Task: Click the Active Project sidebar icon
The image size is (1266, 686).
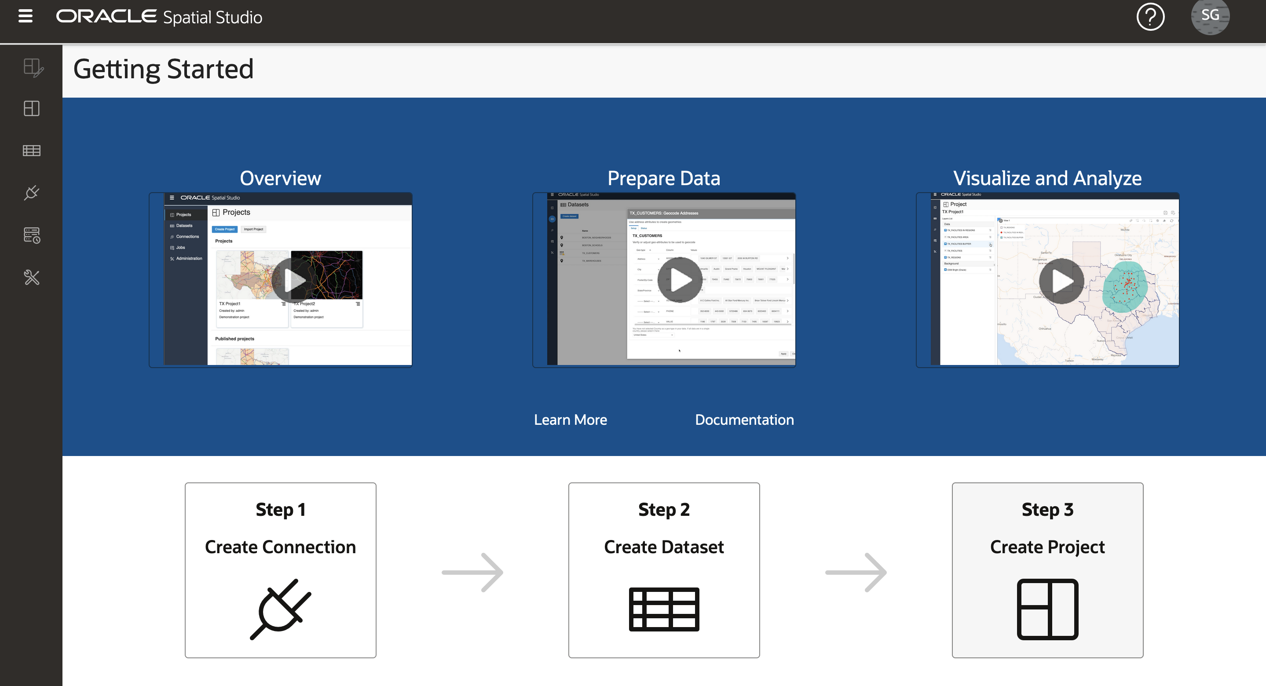Action: (33, 67)
